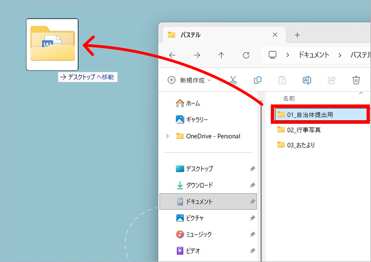Toggle the pin next to Downloads
371x262 pixels.
[252, 185]
